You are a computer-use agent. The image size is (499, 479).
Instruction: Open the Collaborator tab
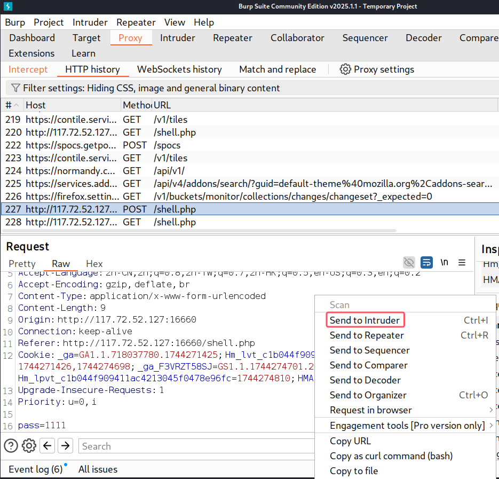[x=298, y=37]
